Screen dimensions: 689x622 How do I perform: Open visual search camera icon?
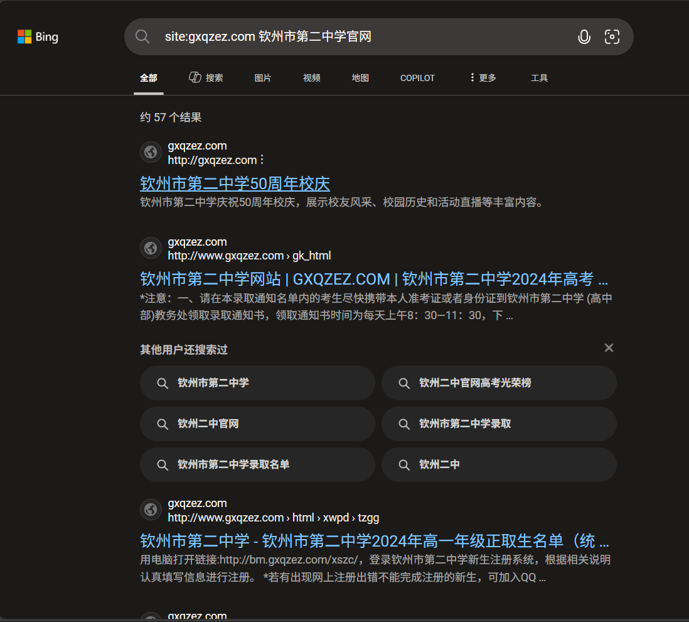[611, 37]
